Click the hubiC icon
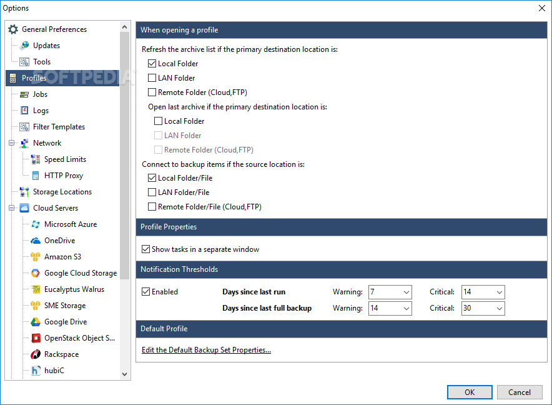The height and width of the screenshot is (405, 552). (36, 371)
